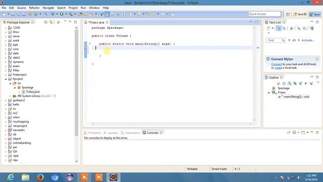Click the Link with Editor icon in Package Explorer
The image size is (323, 182).
pyautogui.click(x=51, y=22)
